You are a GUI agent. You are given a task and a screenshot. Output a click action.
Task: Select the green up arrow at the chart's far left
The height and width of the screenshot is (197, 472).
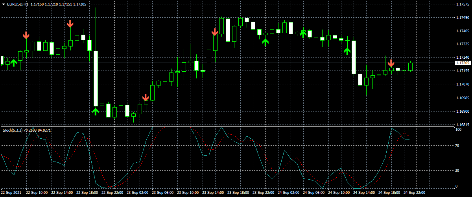14,63
